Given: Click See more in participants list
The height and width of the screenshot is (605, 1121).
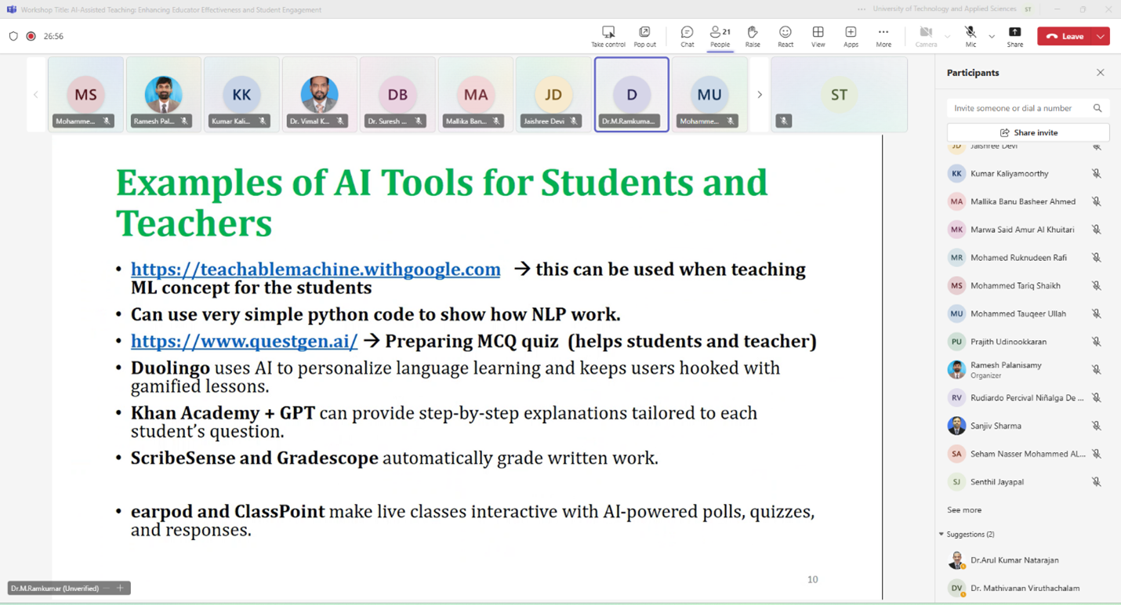Looking at the screenshot, I should [x=964, y=510].
